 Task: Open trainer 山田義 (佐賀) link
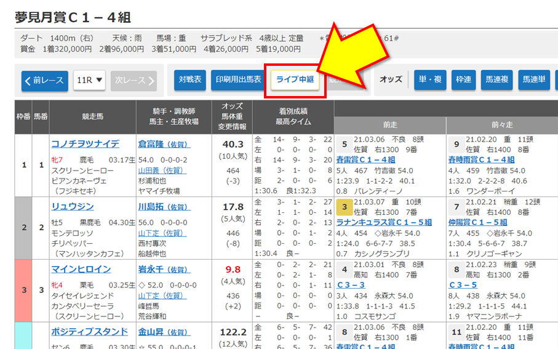point(161,170)
